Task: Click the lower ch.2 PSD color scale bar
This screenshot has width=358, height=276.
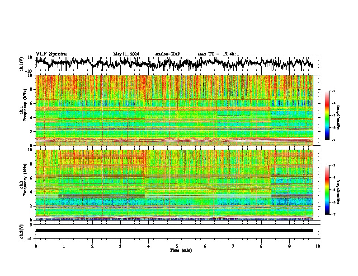Action: [327, 190]
